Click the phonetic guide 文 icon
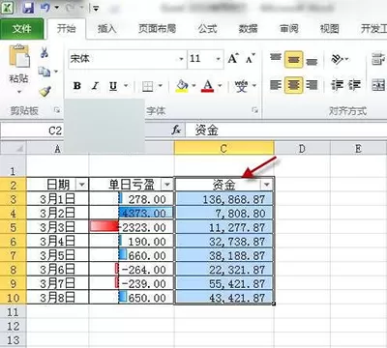 [241, 86]
